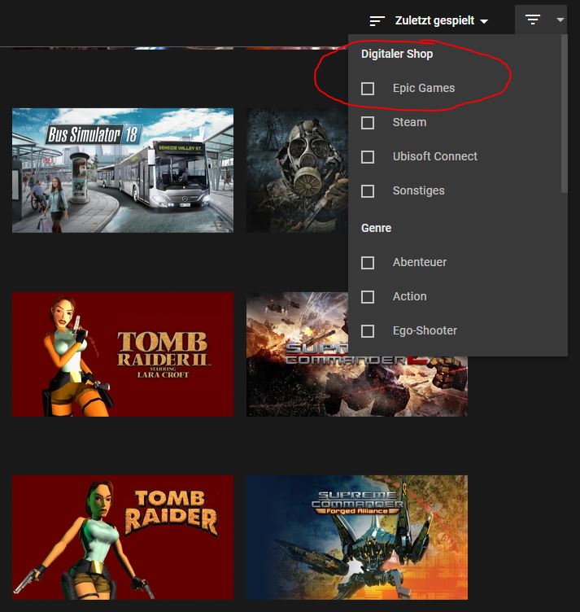Select the Epic Games label
Viewport: 580px width, 612px height.
coord(424,88)
